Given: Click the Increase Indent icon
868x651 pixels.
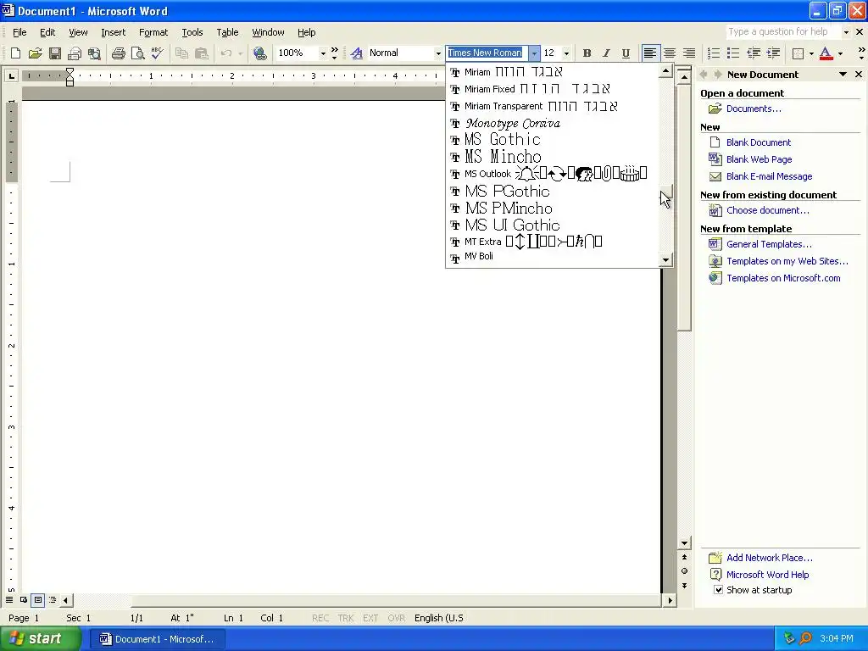Looking at the screenshot, I should pos(773,53).
